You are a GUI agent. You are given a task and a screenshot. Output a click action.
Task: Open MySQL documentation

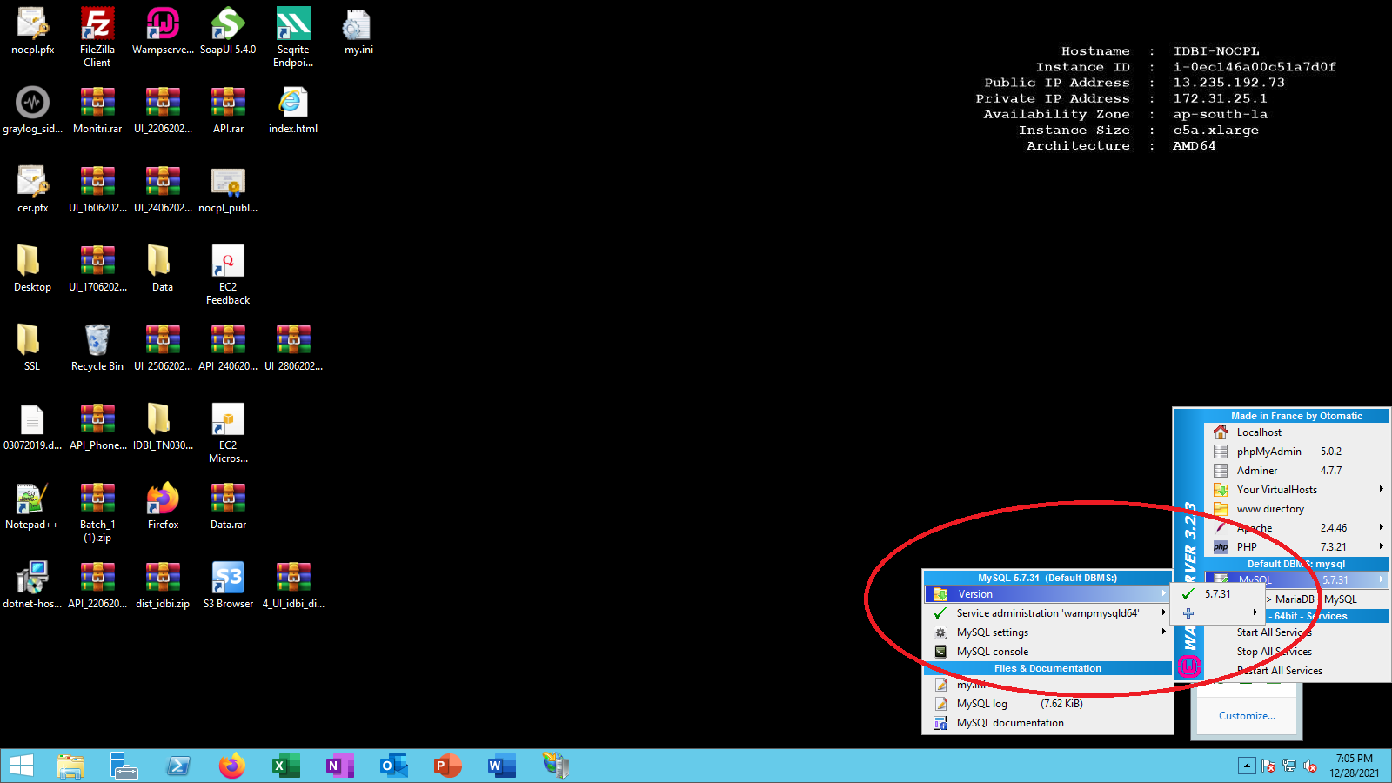[x=1047, y=723]
